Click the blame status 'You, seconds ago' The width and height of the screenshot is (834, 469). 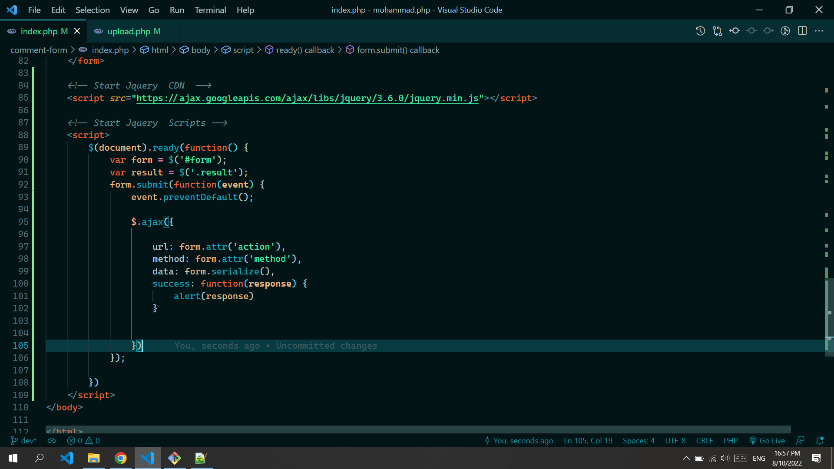[519, 440]
